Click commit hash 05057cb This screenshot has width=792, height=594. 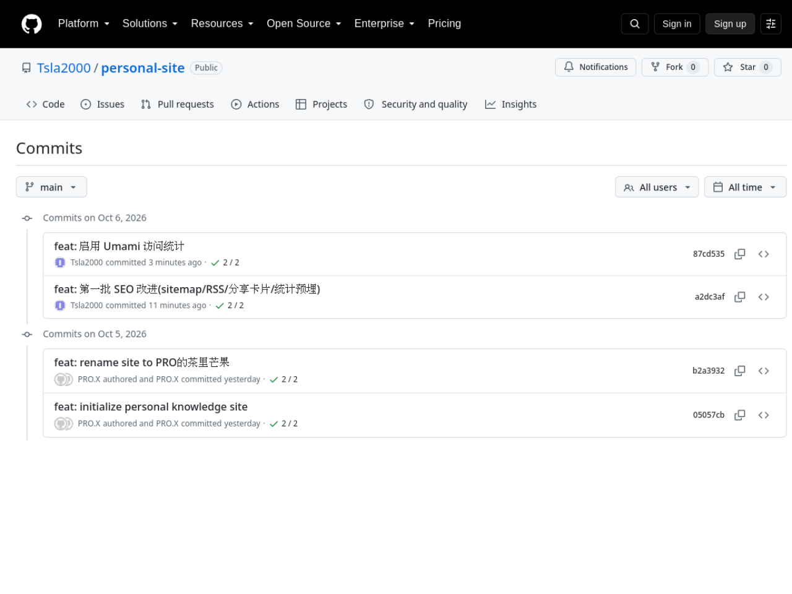click(708, 415)
